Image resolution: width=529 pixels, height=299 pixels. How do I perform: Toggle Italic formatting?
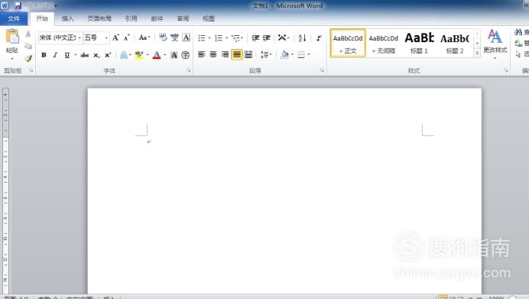pos(55,55)
